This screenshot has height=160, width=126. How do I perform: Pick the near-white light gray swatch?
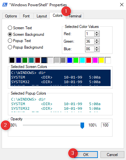click(50, 60)
